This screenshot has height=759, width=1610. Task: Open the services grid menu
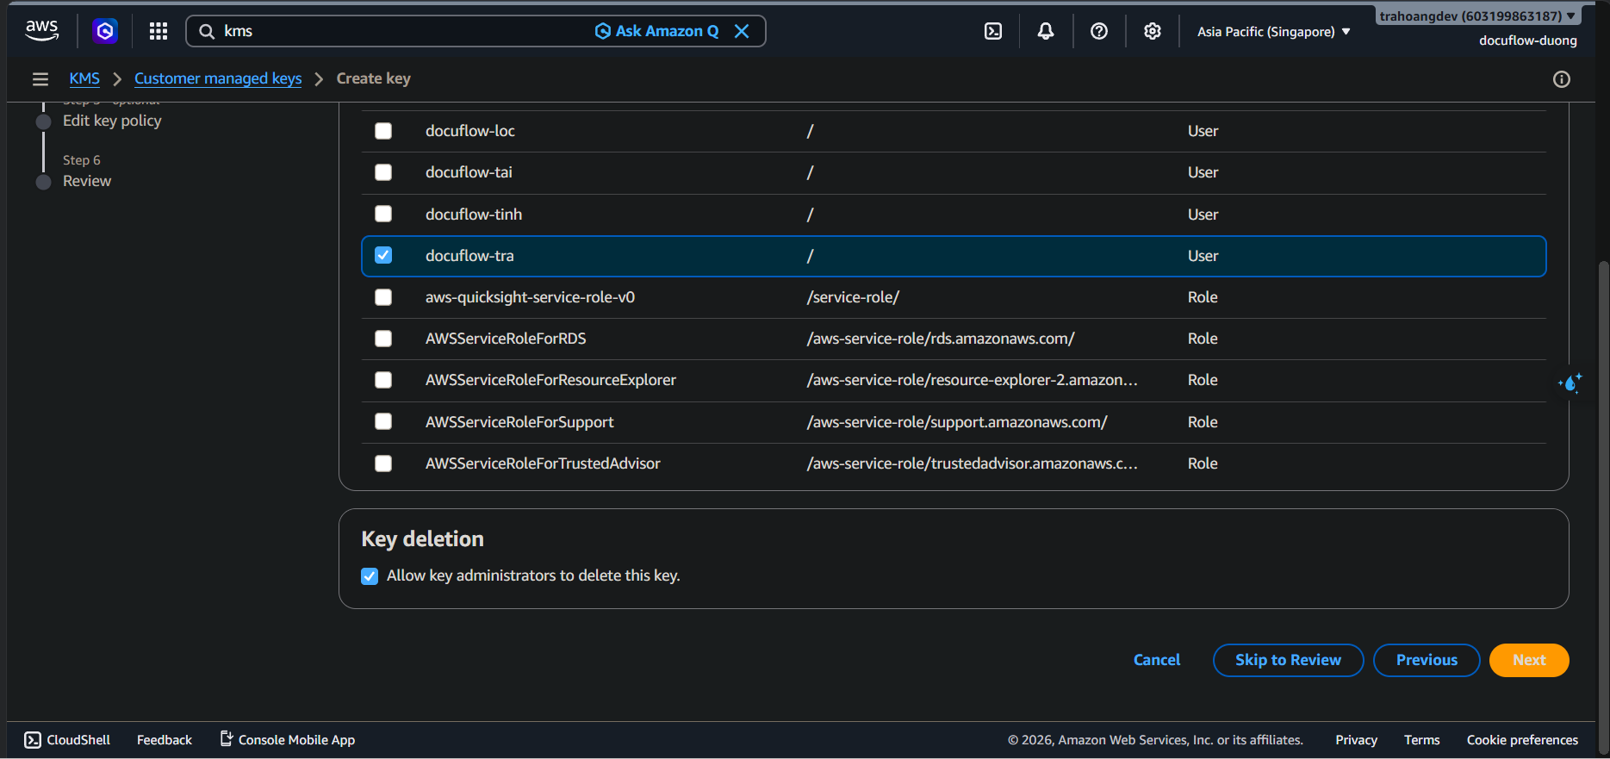(x=159, y=31)
